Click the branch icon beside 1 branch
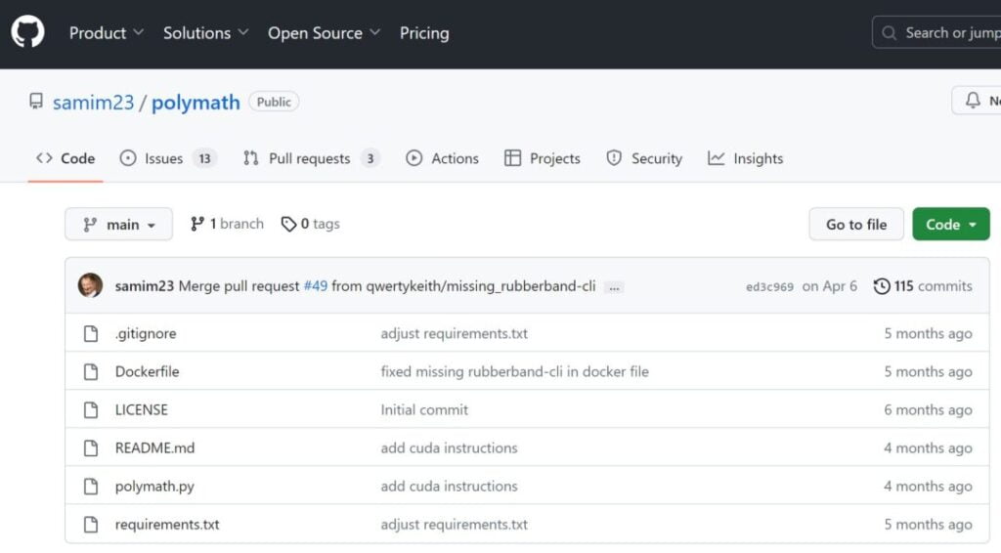The image size is (1001, 553). (x=197, y=224)
